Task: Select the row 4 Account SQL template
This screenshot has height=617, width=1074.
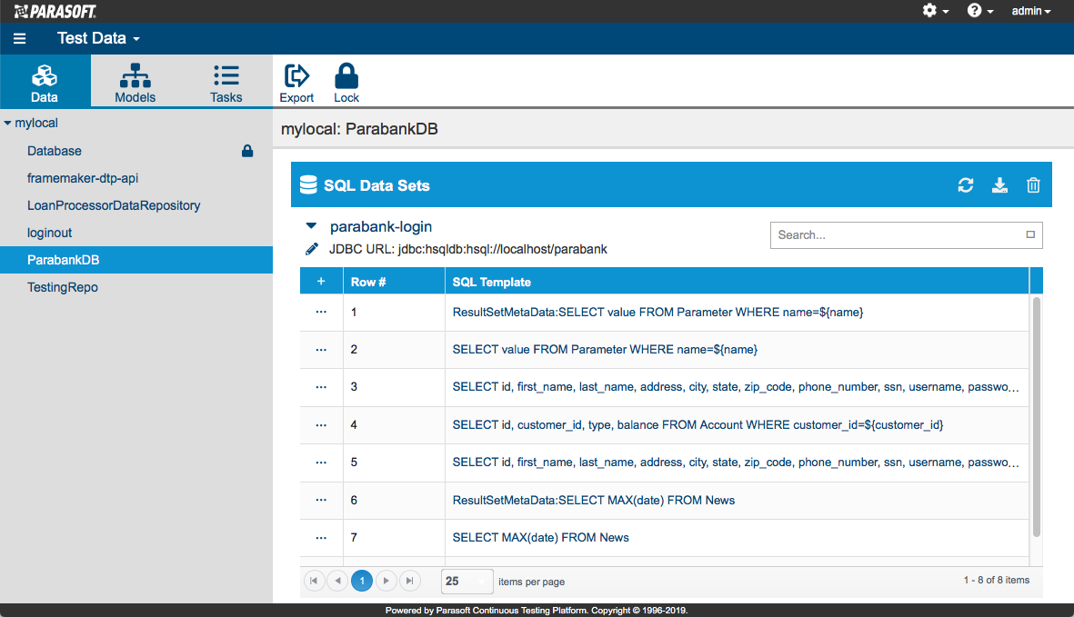Action: [x=698, y=424]
